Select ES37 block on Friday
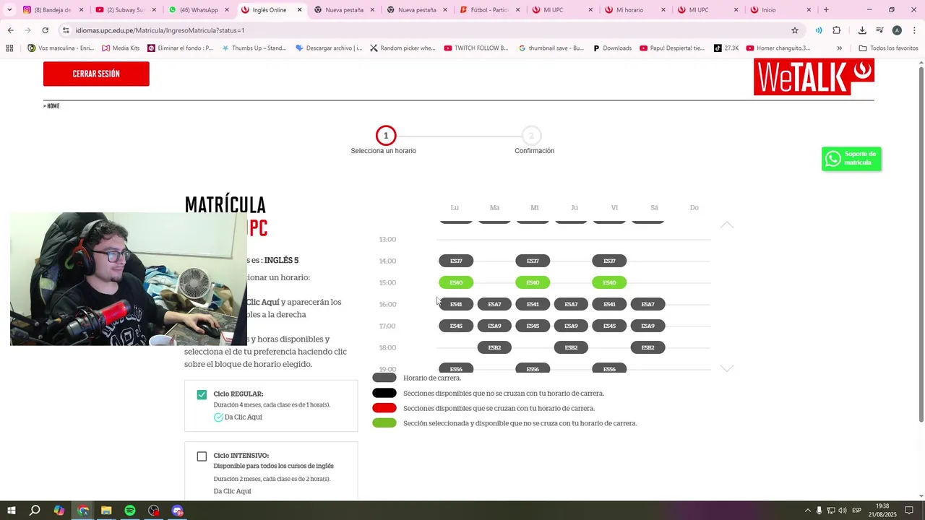 609,261
